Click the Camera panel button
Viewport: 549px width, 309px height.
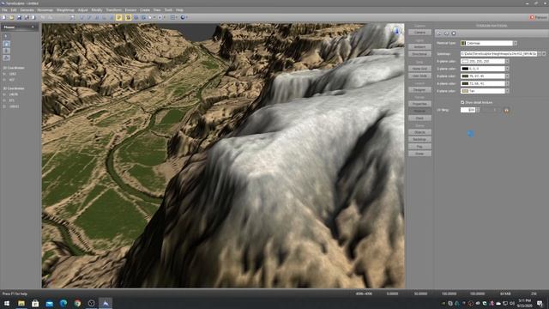tap(419, 33)
